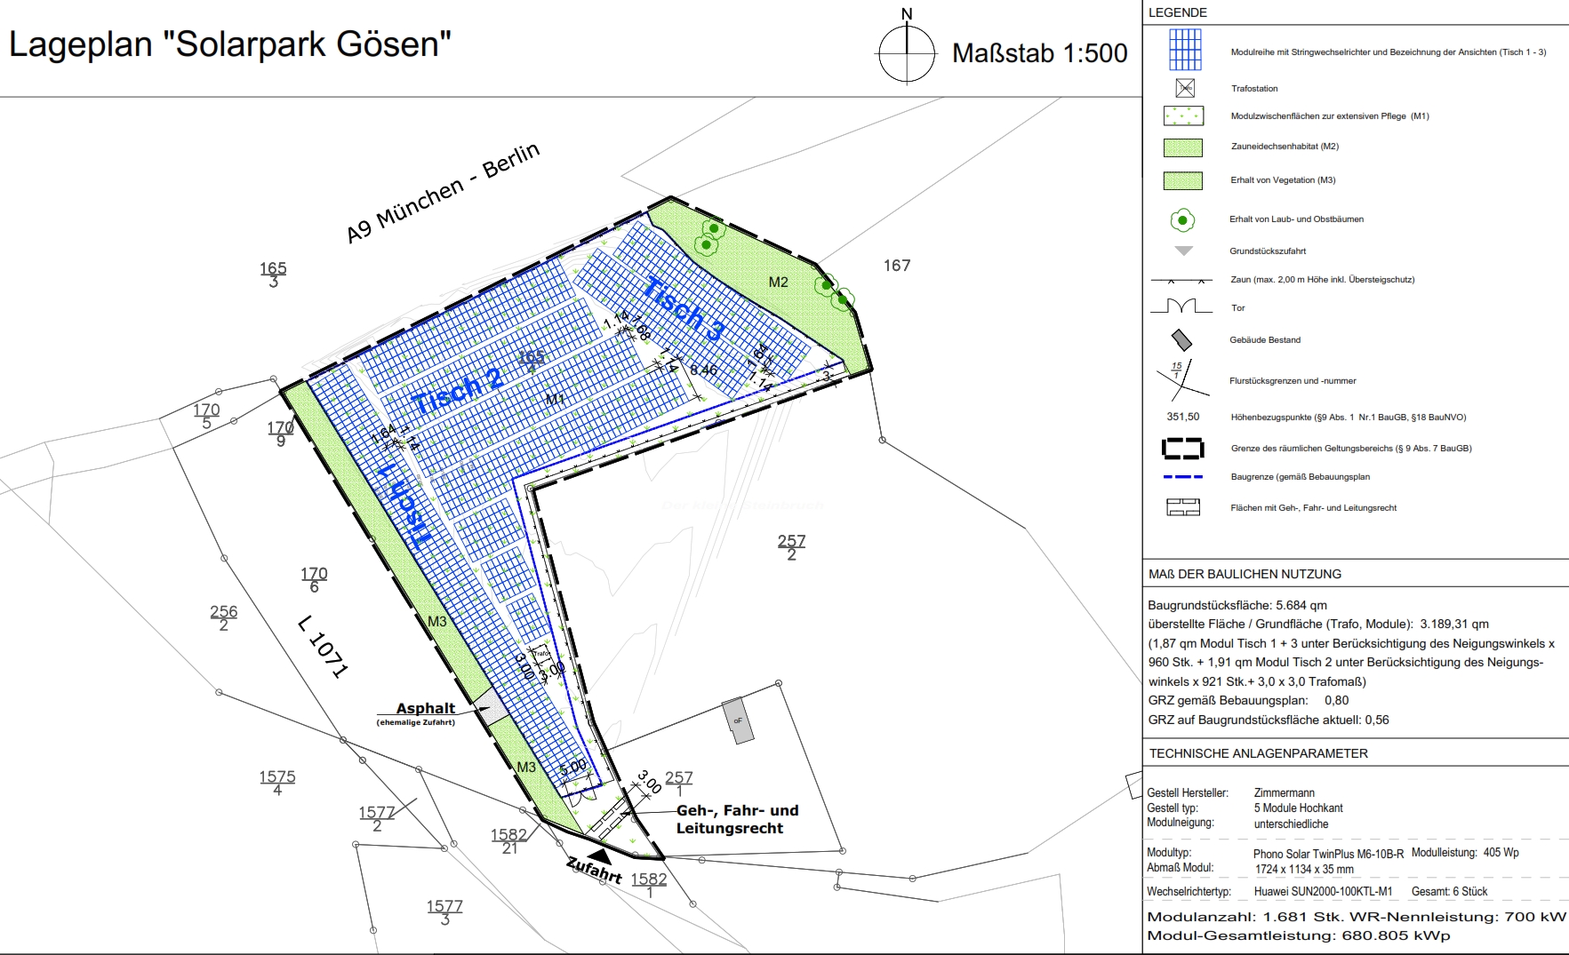Viewport: 1569px width, 955px height.
Task: Click the Maßstab 1:500 scale text
Action: pos(1039,53)
